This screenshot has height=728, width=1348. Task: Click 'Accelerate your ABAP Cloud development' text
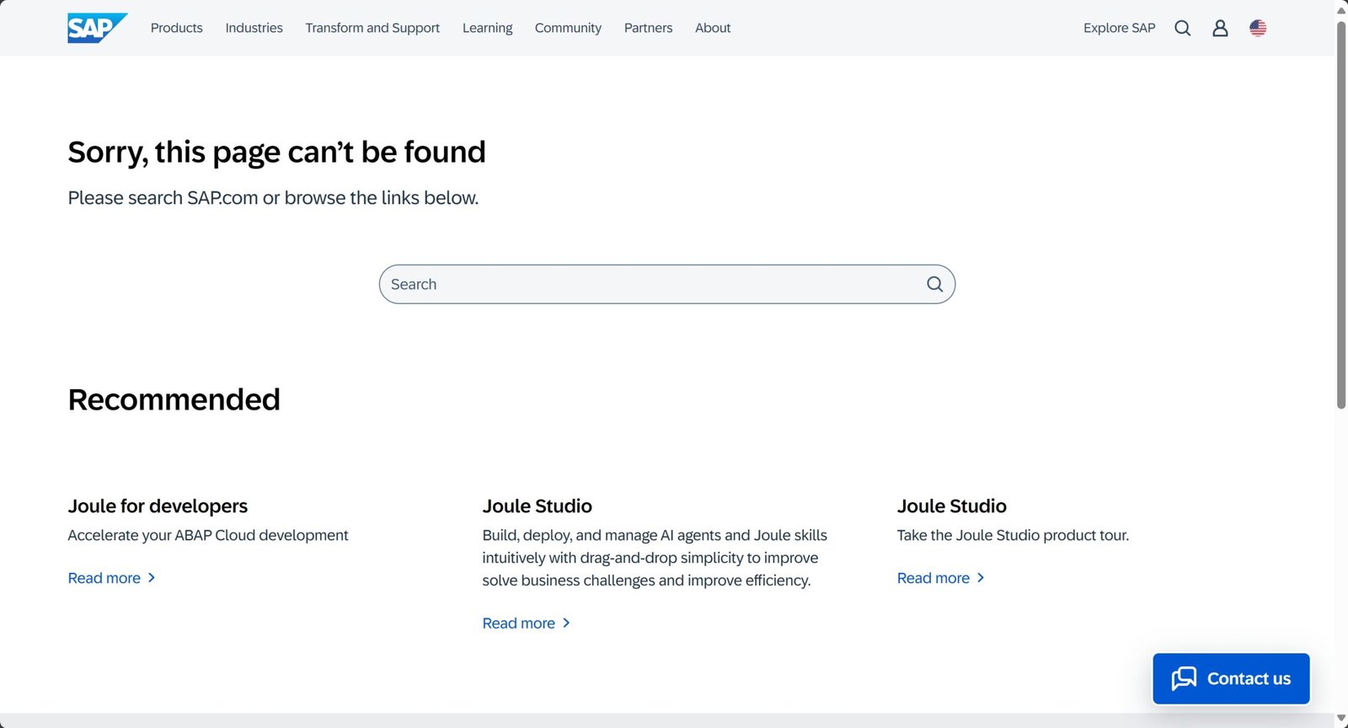click(x=208, y=535)
